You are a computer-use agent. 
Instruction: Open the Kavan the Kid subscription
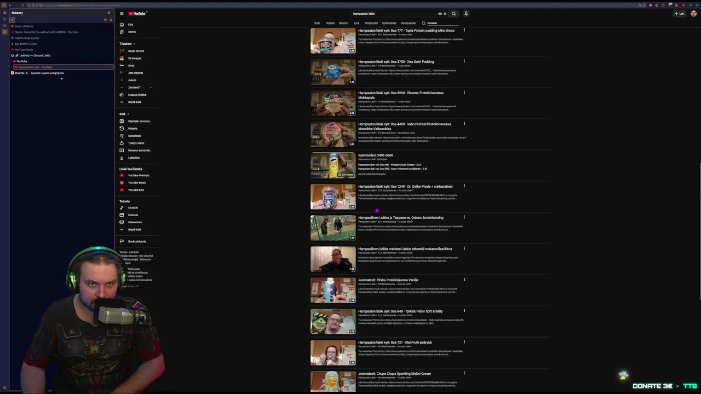coord(137,51)
